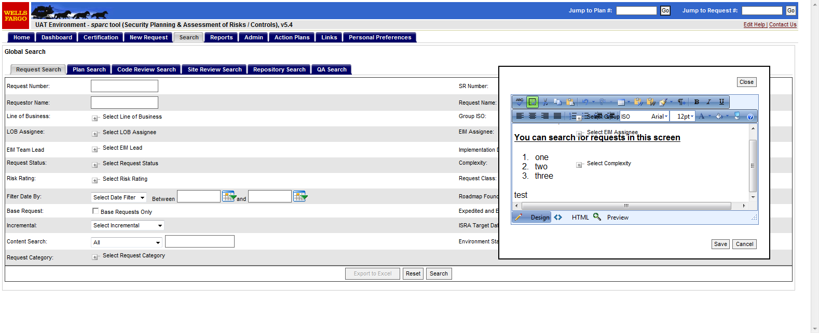This screenshot has height=333, width=819.
Task: Open the Home menu
Action: 22,37
